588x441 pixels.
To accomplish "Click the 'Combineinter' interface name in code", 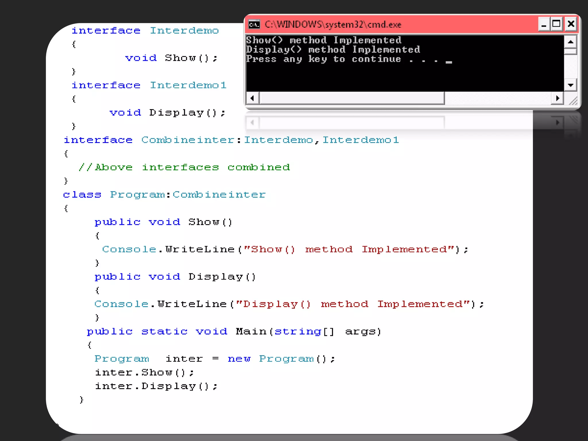I will pyautogui.click(x=188, y=140).
